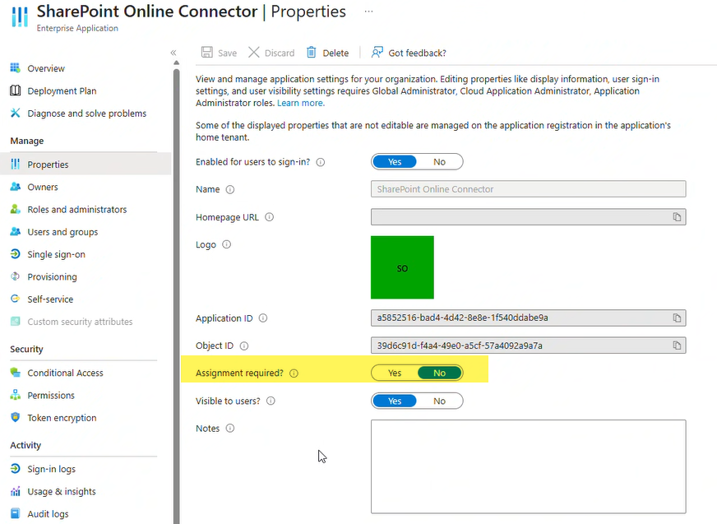Viewport: 717px width, 524px height.
Task: Go to Single sign-on settings
Action: point(56,254)
